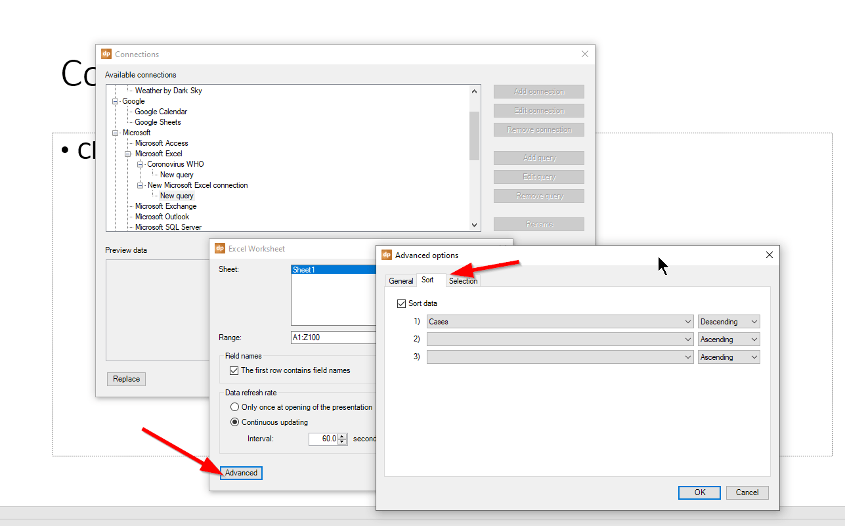The width and height of the screenshot is (845, 526).
Task: Click dp icon in Connections title bar
Action: point(106,54)
